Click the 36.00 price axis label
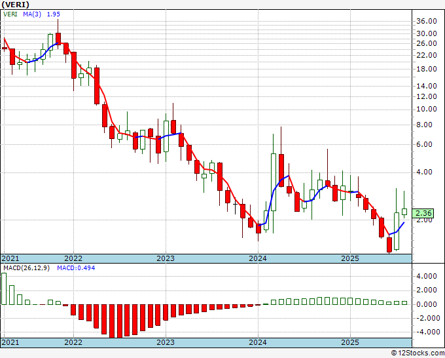The height and width of the screenshot is (358, 445). (427, 21)
